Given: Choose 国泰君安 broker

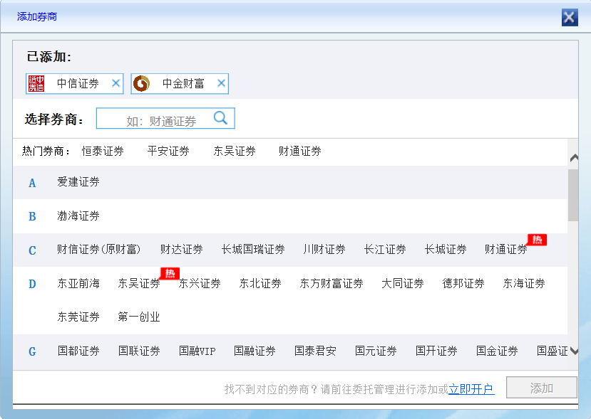Looking at the screenshot, I should [x=315, y=351].
